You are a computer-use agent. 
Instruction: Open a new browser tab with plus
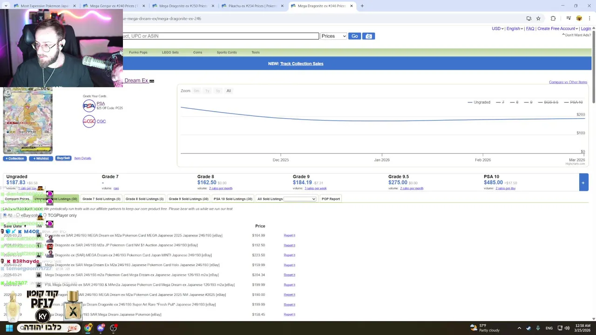[x=362, y=6]
